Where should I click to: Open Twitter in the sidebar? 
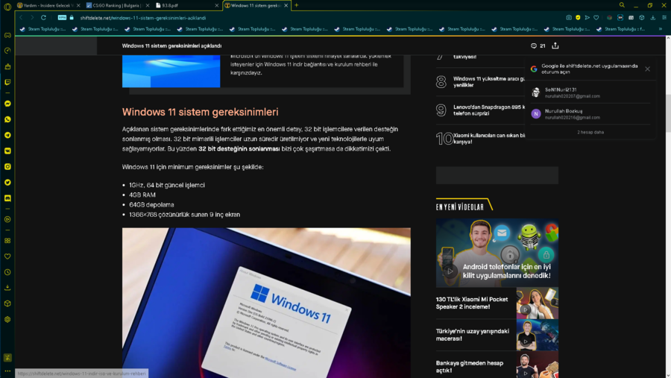coord(7,183)
